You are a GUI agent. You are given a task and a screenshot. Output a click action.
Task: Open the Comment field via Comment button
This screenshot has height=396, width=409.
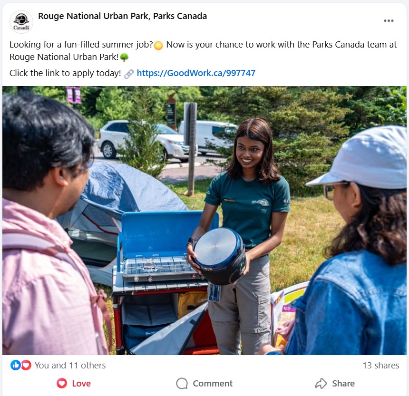[x=204, y=383]
